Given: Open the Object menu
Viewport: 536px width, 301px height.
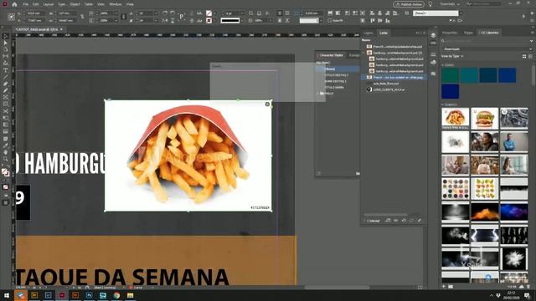Looking at the screenshot, I should click(75, 4).
